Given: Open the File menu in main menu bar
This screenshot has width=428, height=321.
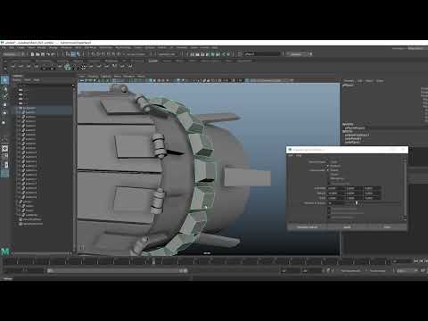Looking at the screenshot, I should click(4, 47).
